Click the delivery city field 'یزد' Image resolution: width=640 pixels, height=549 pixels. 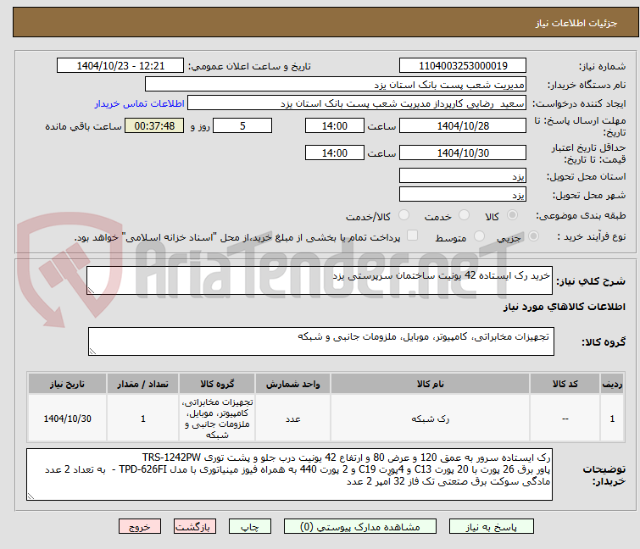click(x=463, y=194)
